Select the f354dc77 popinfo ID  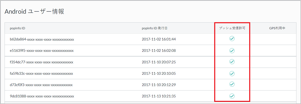[x=41, y=62]
